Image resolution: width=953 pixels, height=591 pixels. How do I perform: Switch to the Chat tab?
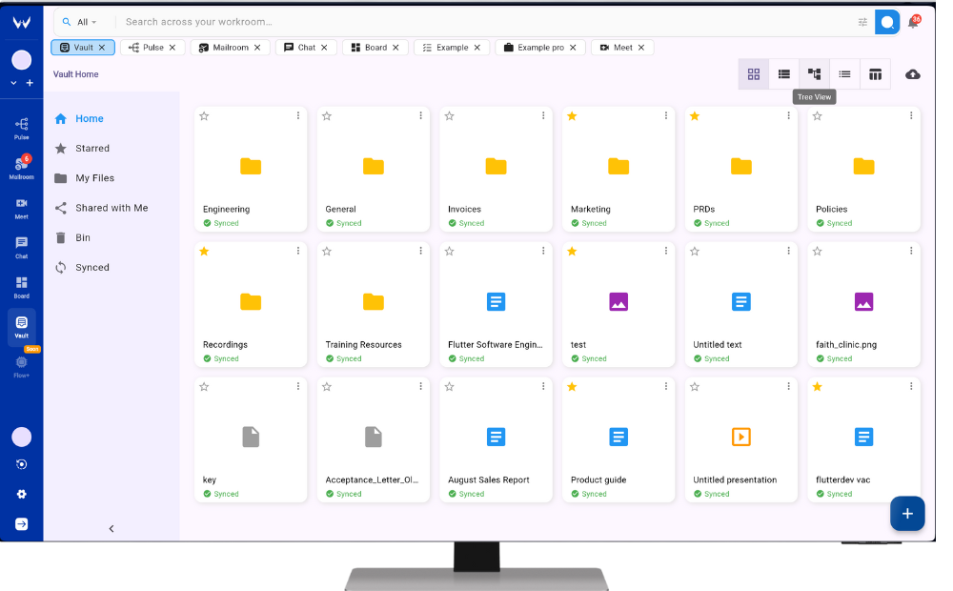pyautogui.click(x=306, y=48)
